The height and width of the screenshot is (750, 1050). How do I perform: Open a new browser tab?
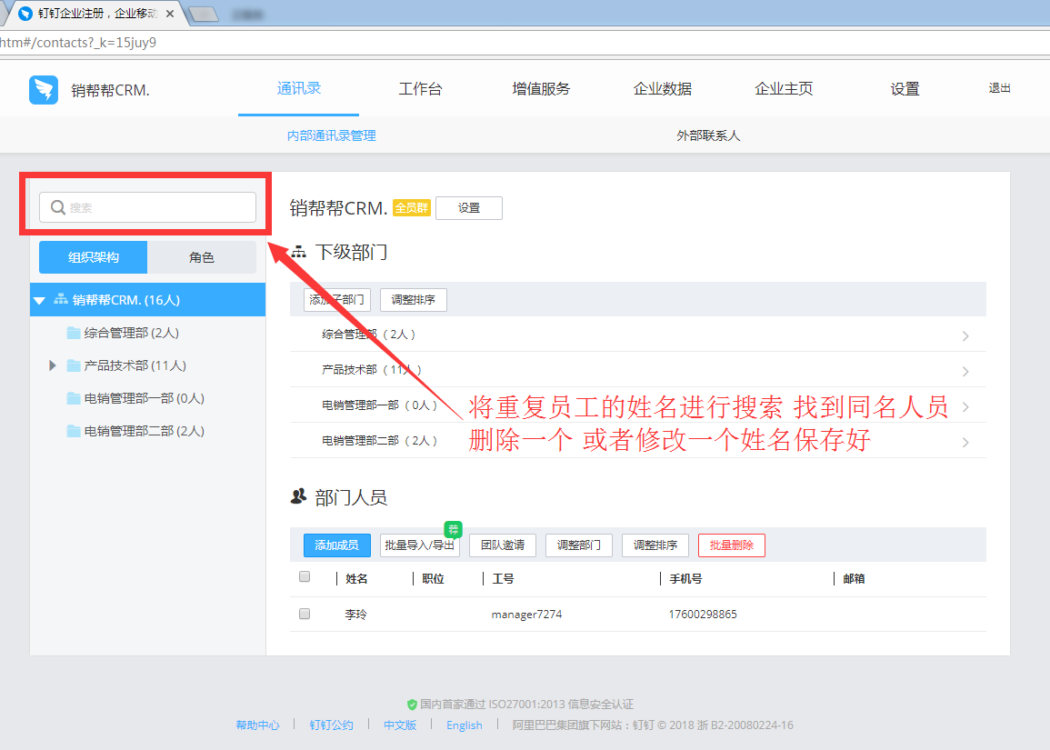(x=205, y=14)
